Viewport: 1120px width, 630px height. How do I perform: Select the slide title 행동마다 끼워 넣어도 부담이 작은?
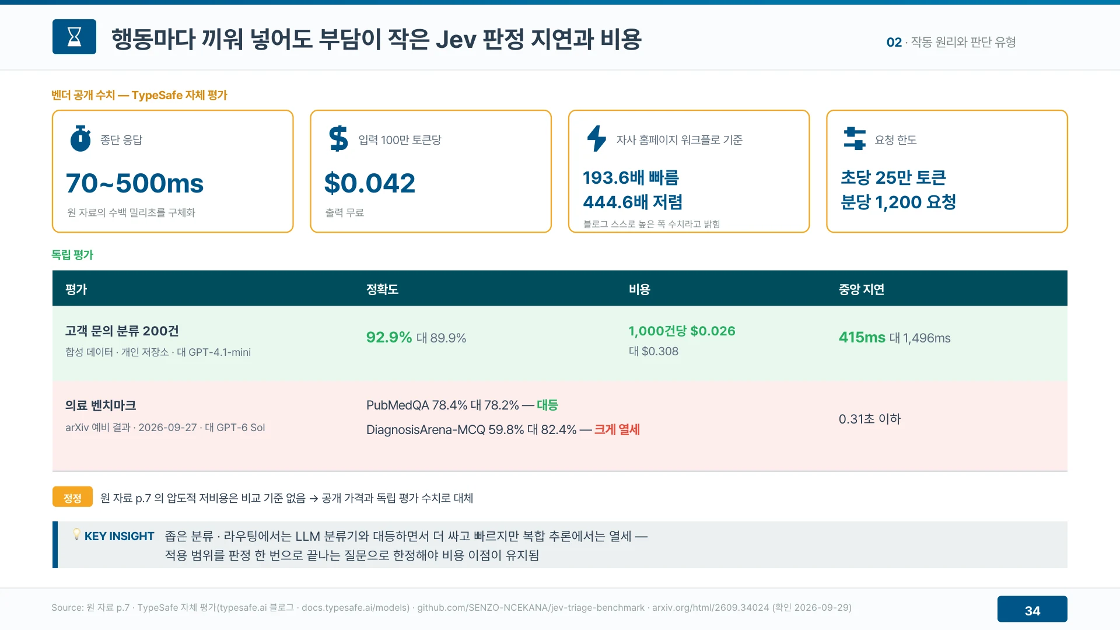click(x=270, y=39)
